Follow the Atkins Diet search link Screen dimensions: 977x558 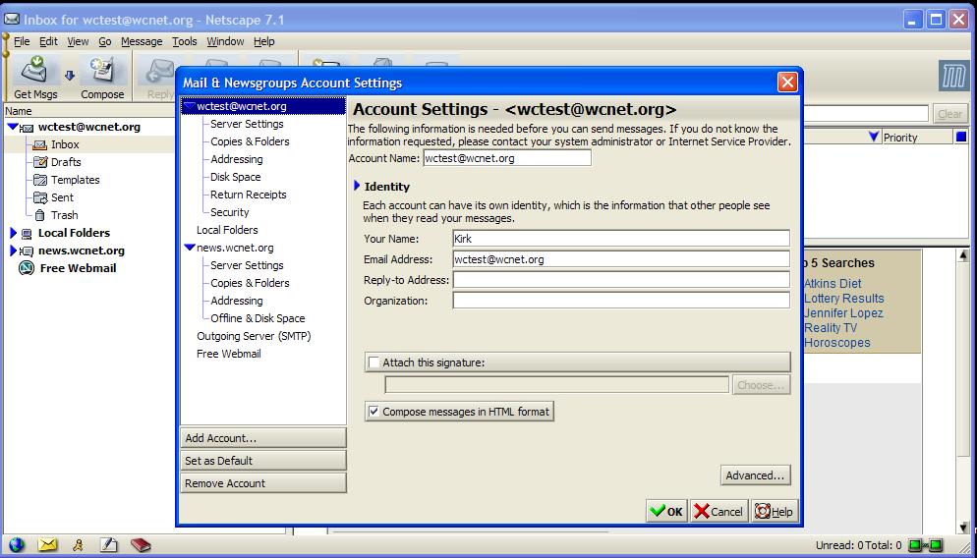[x=832, y=284]
